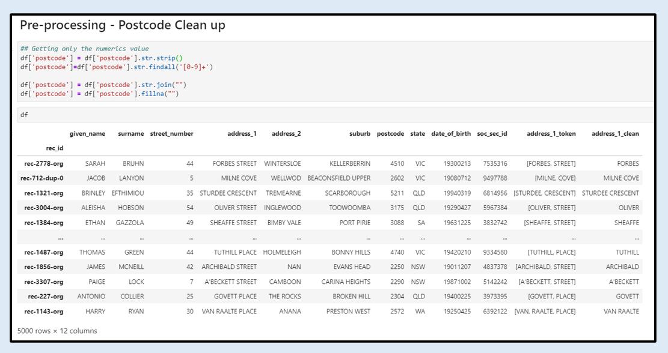Click the given_name column header
This screenshot has height=353, width=668.
87,133
